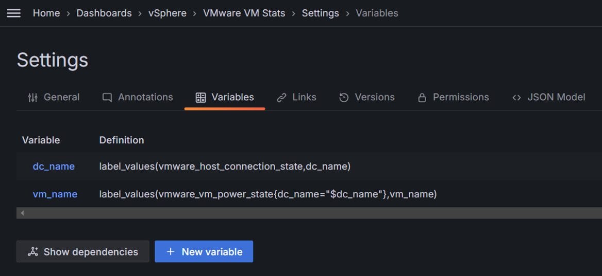Click the General tab sliders icon
The width and height of the screenshot is (602, 276).
[x=33, y=98]
